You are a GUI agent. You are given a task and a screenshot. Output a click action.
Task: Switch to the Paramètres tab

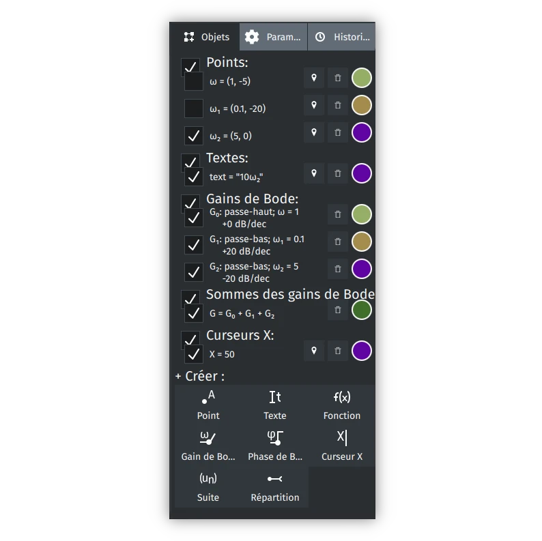[x=273, y=37]
